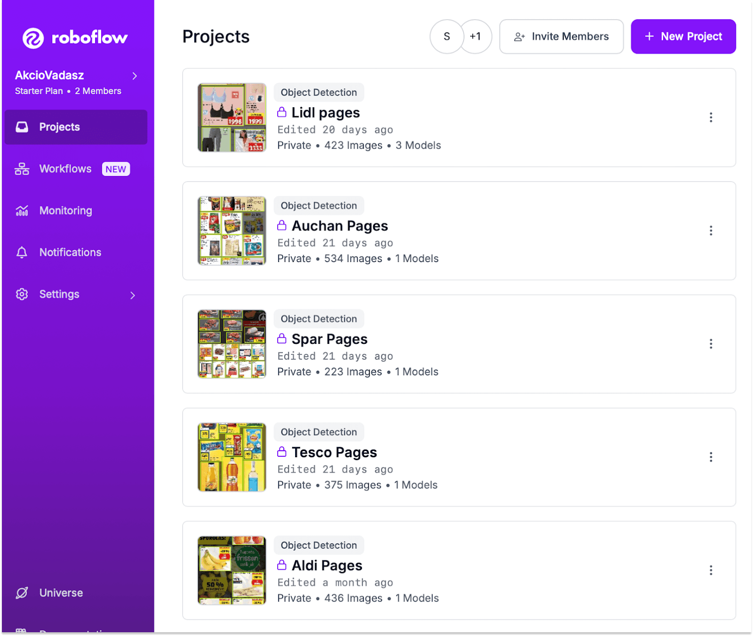Go to Projects in sidebar
753x636 pixels.
[x=76, y=127]
